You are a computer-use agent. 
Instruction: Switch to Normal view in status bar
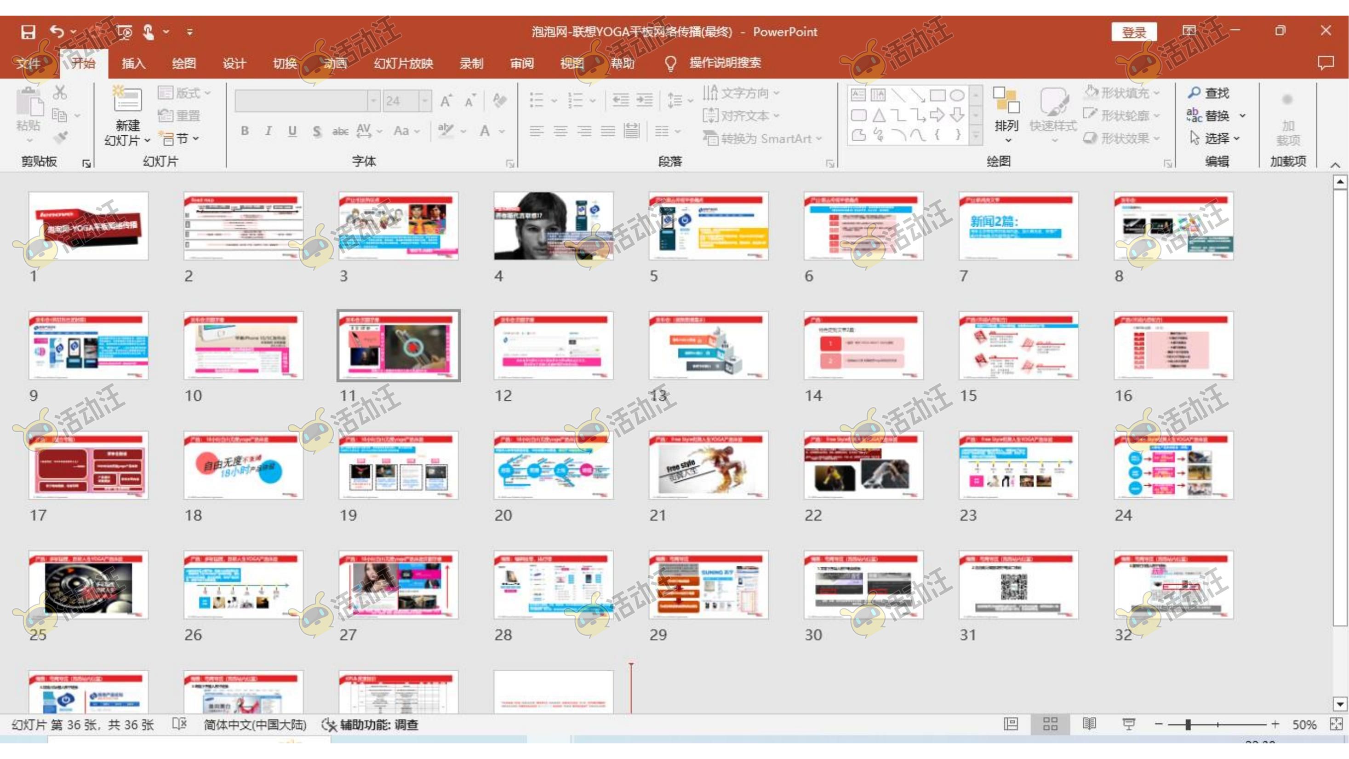(x=1011, y=724)
